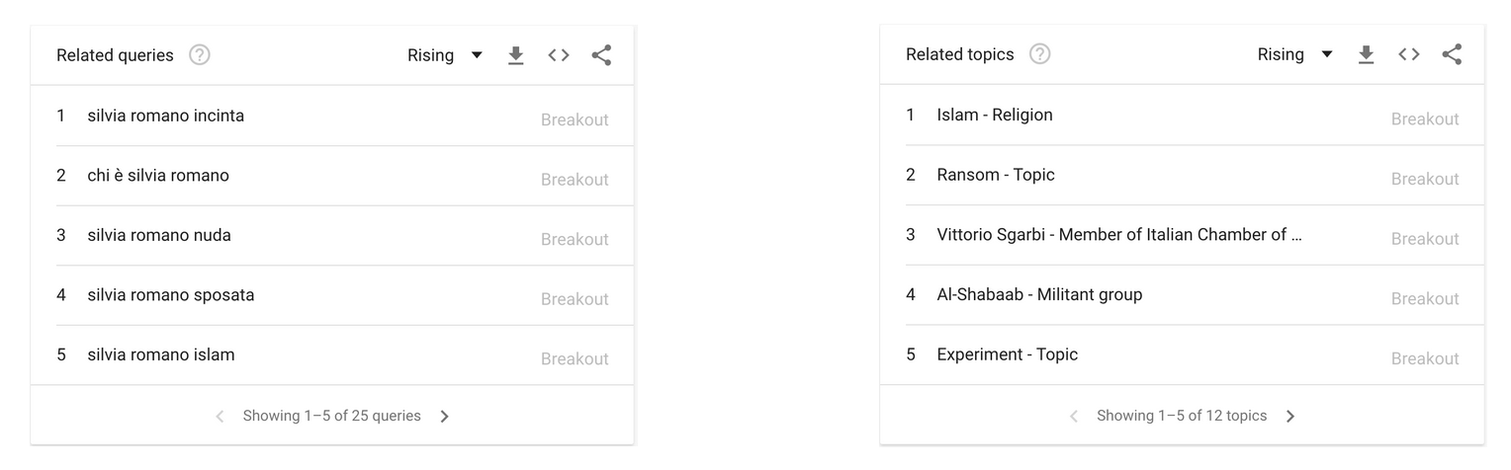Share the Related topics card

(1452, 54)
